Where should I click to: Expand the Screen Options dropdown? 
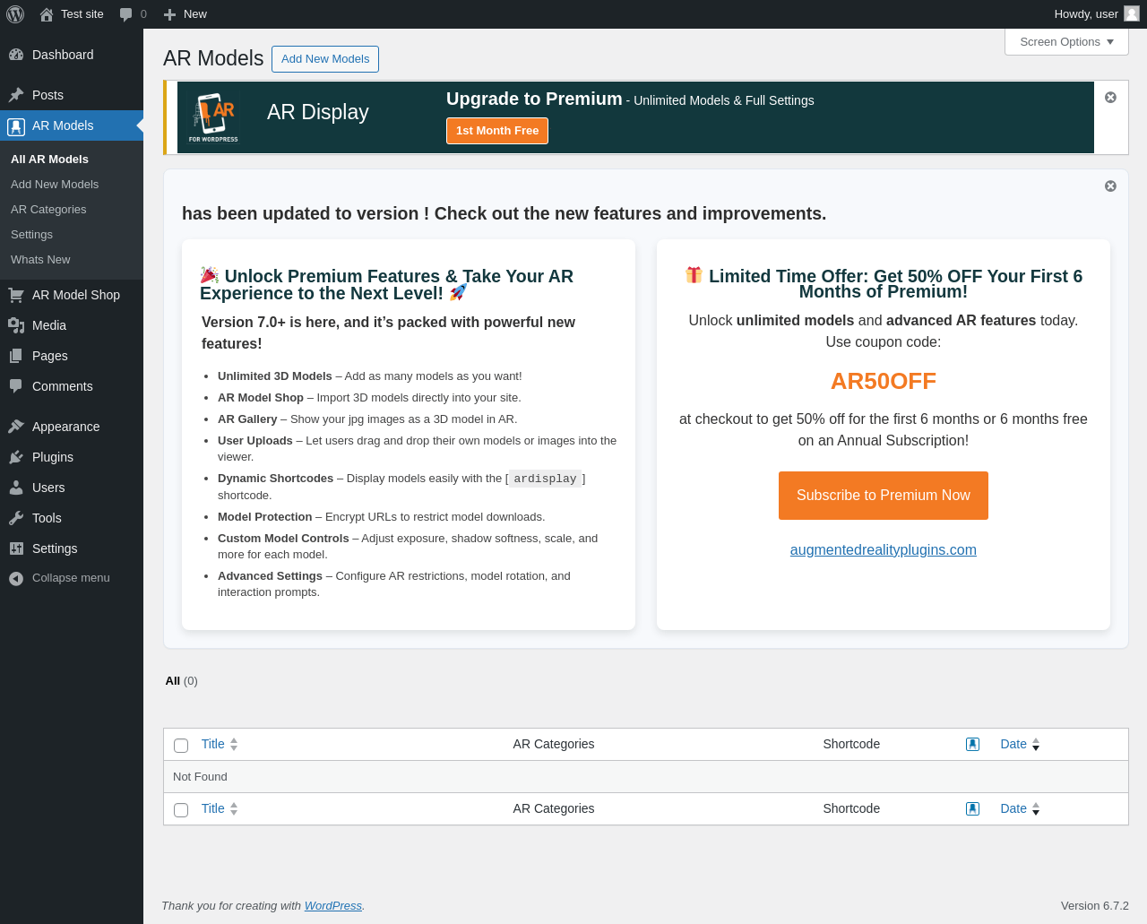click(x=1066, y=42)
